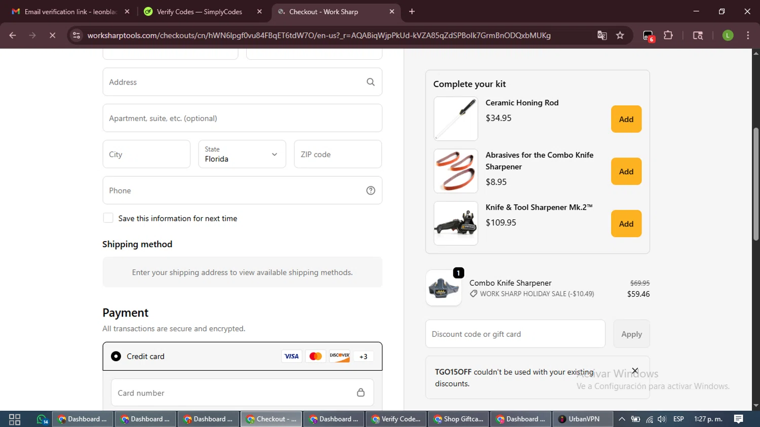Click the site information icon in address bar

(77, 35)
